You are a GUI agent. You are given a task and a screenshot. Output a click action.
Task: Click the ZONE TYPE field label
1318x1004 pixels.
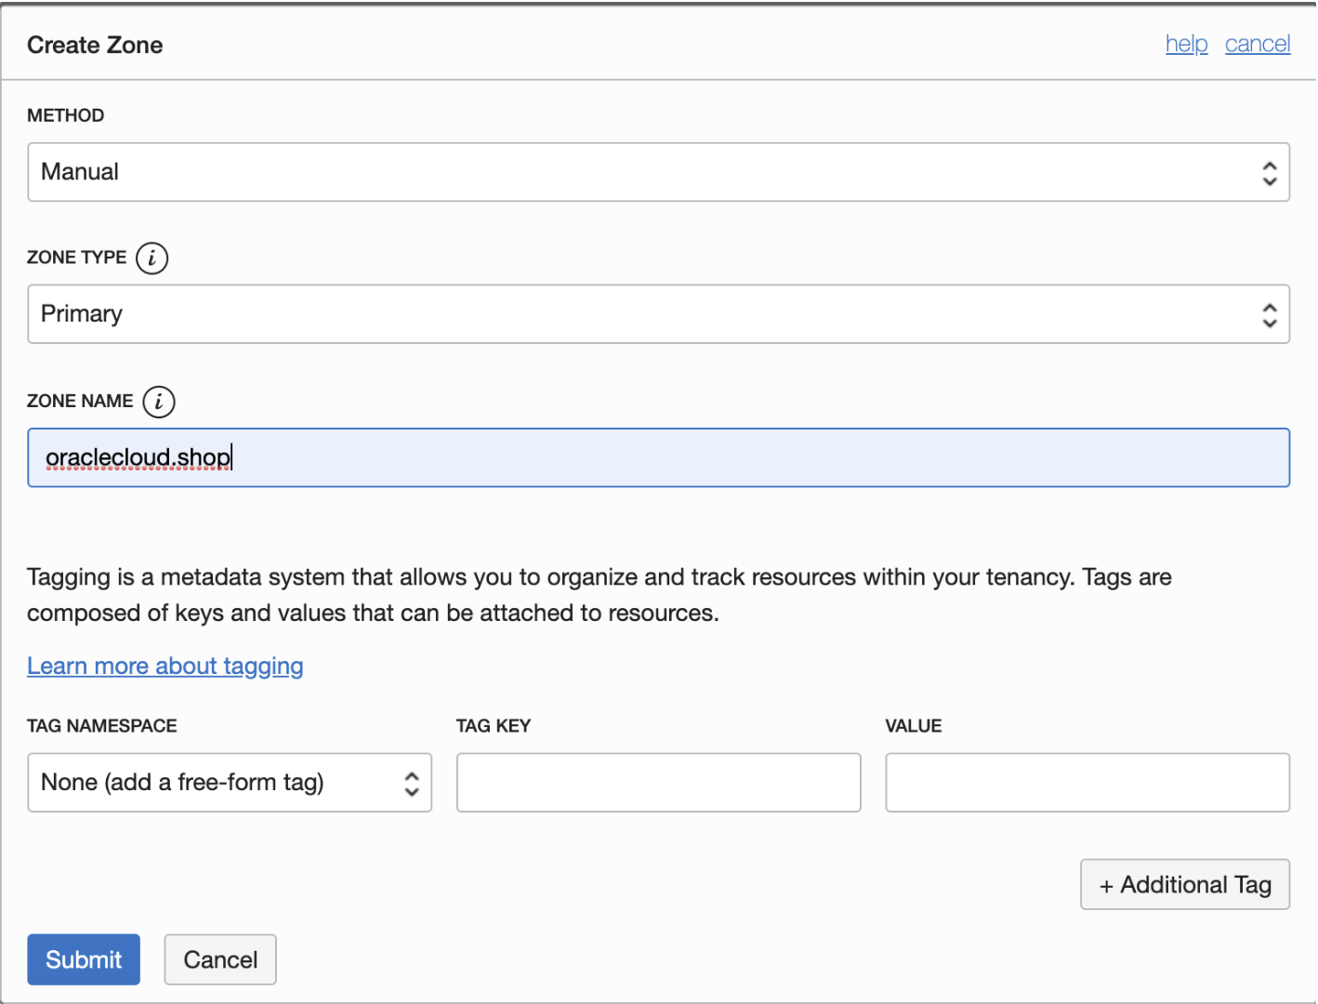pos(76,258)
